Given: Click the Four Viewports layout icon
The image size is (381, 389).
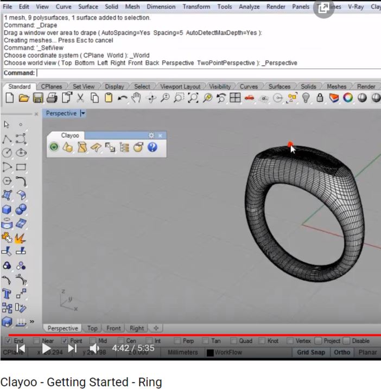Looking at the screenshot, I should coord(235,98).
